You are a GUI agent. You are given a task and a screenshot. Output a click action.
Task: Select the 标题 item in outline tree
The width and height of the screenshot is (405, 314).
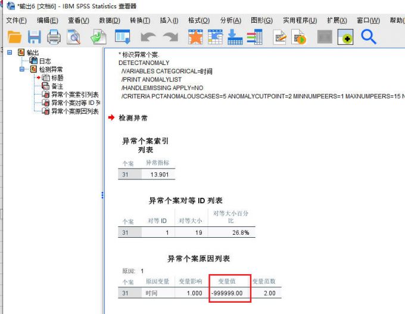coord(57,78)
